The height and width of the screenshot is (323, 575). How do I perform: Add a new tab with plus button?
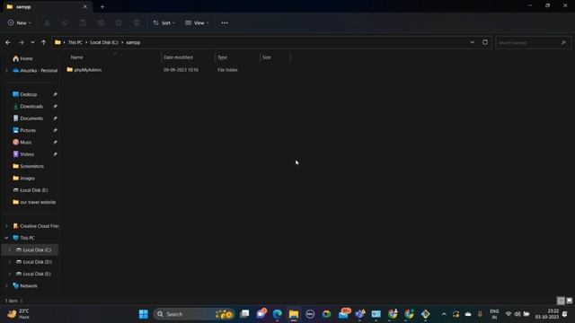[102, 6]
